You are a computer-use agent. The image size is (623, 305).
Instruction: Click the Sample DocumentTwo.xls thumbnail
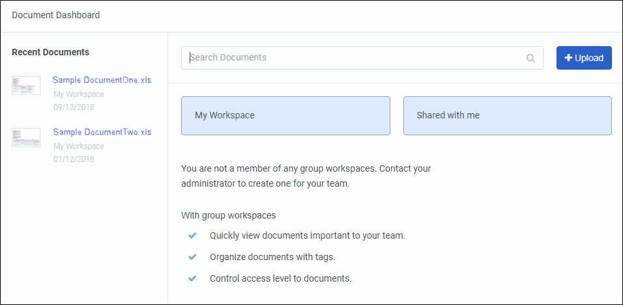pyautogui.click(x=26, y=137)
